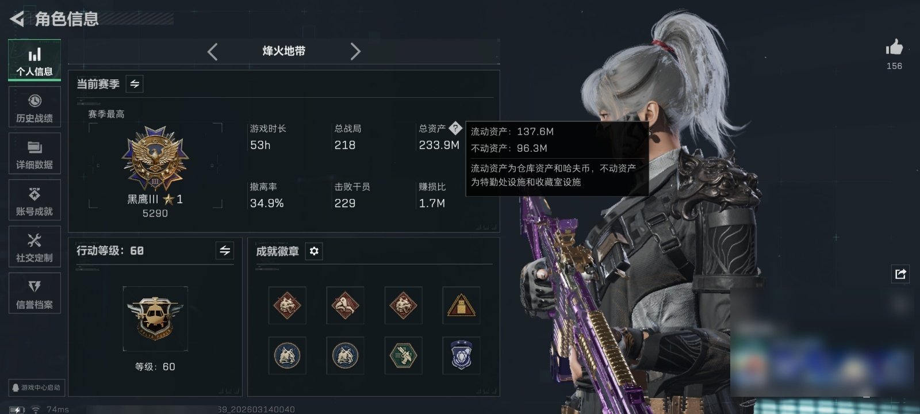Viewport: 920px width, 414px height.
Task: Like the profile with the thumbs-up icon
Action: tap(894, 47)
